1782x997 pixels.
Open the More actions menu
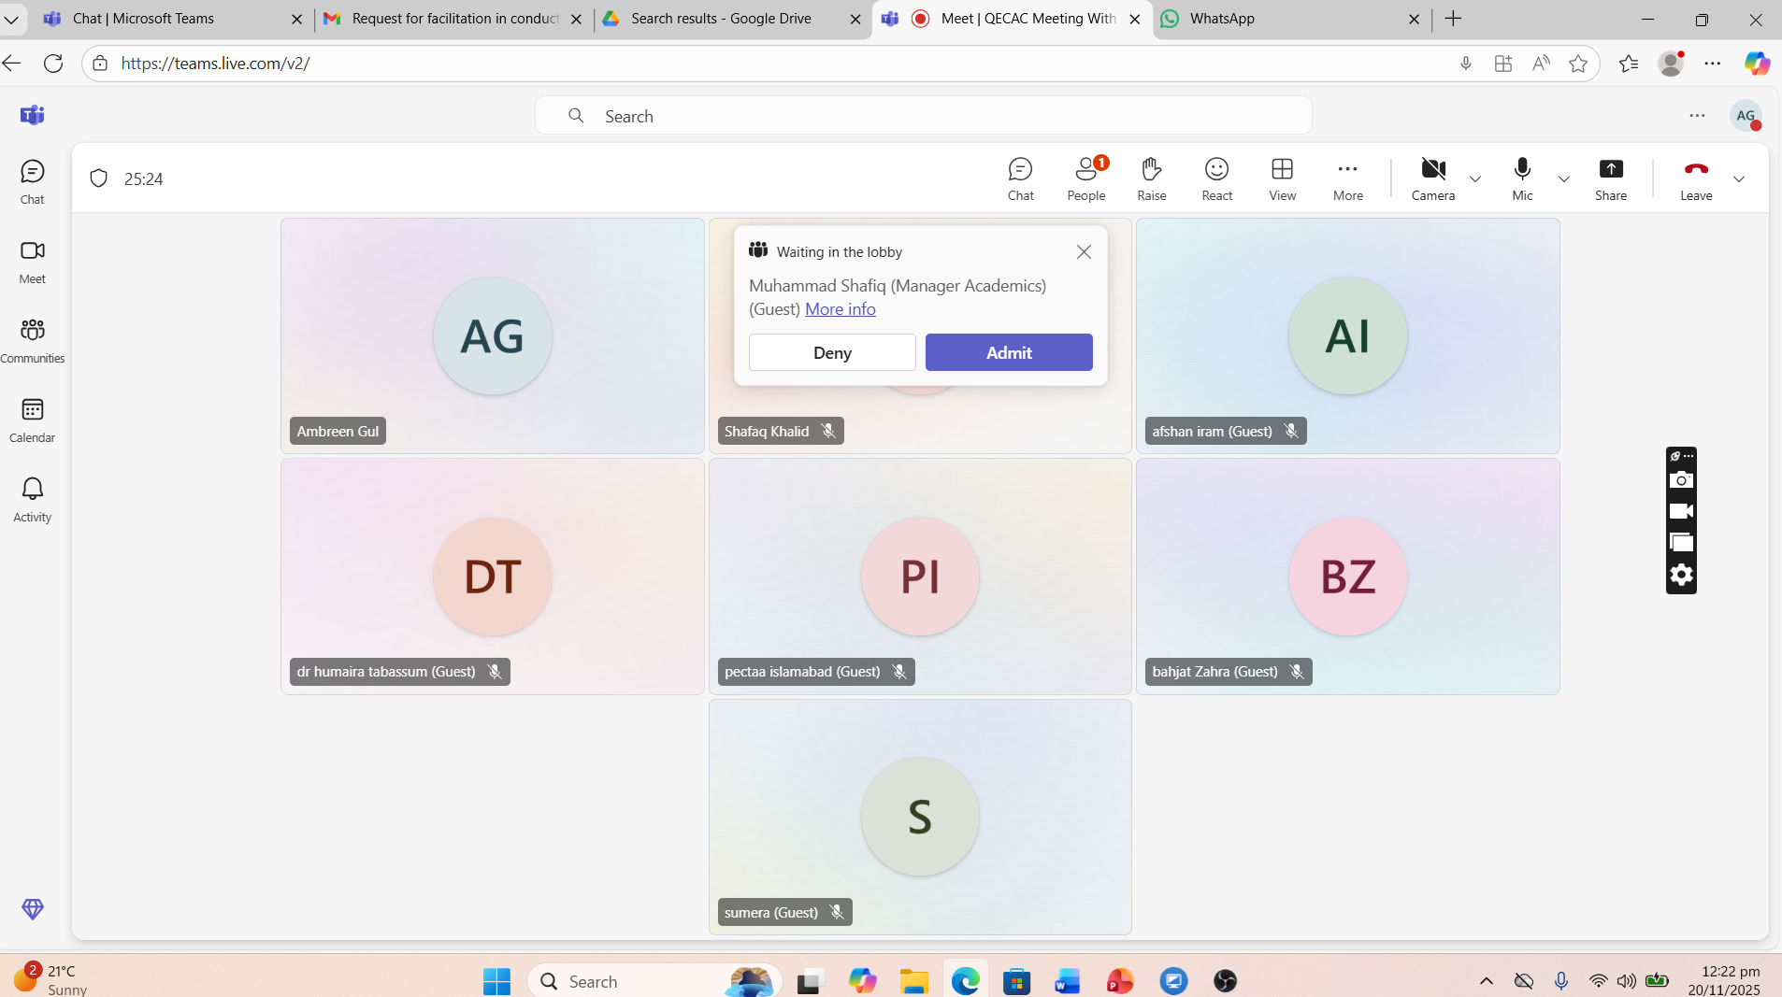tap(1347, 178)
